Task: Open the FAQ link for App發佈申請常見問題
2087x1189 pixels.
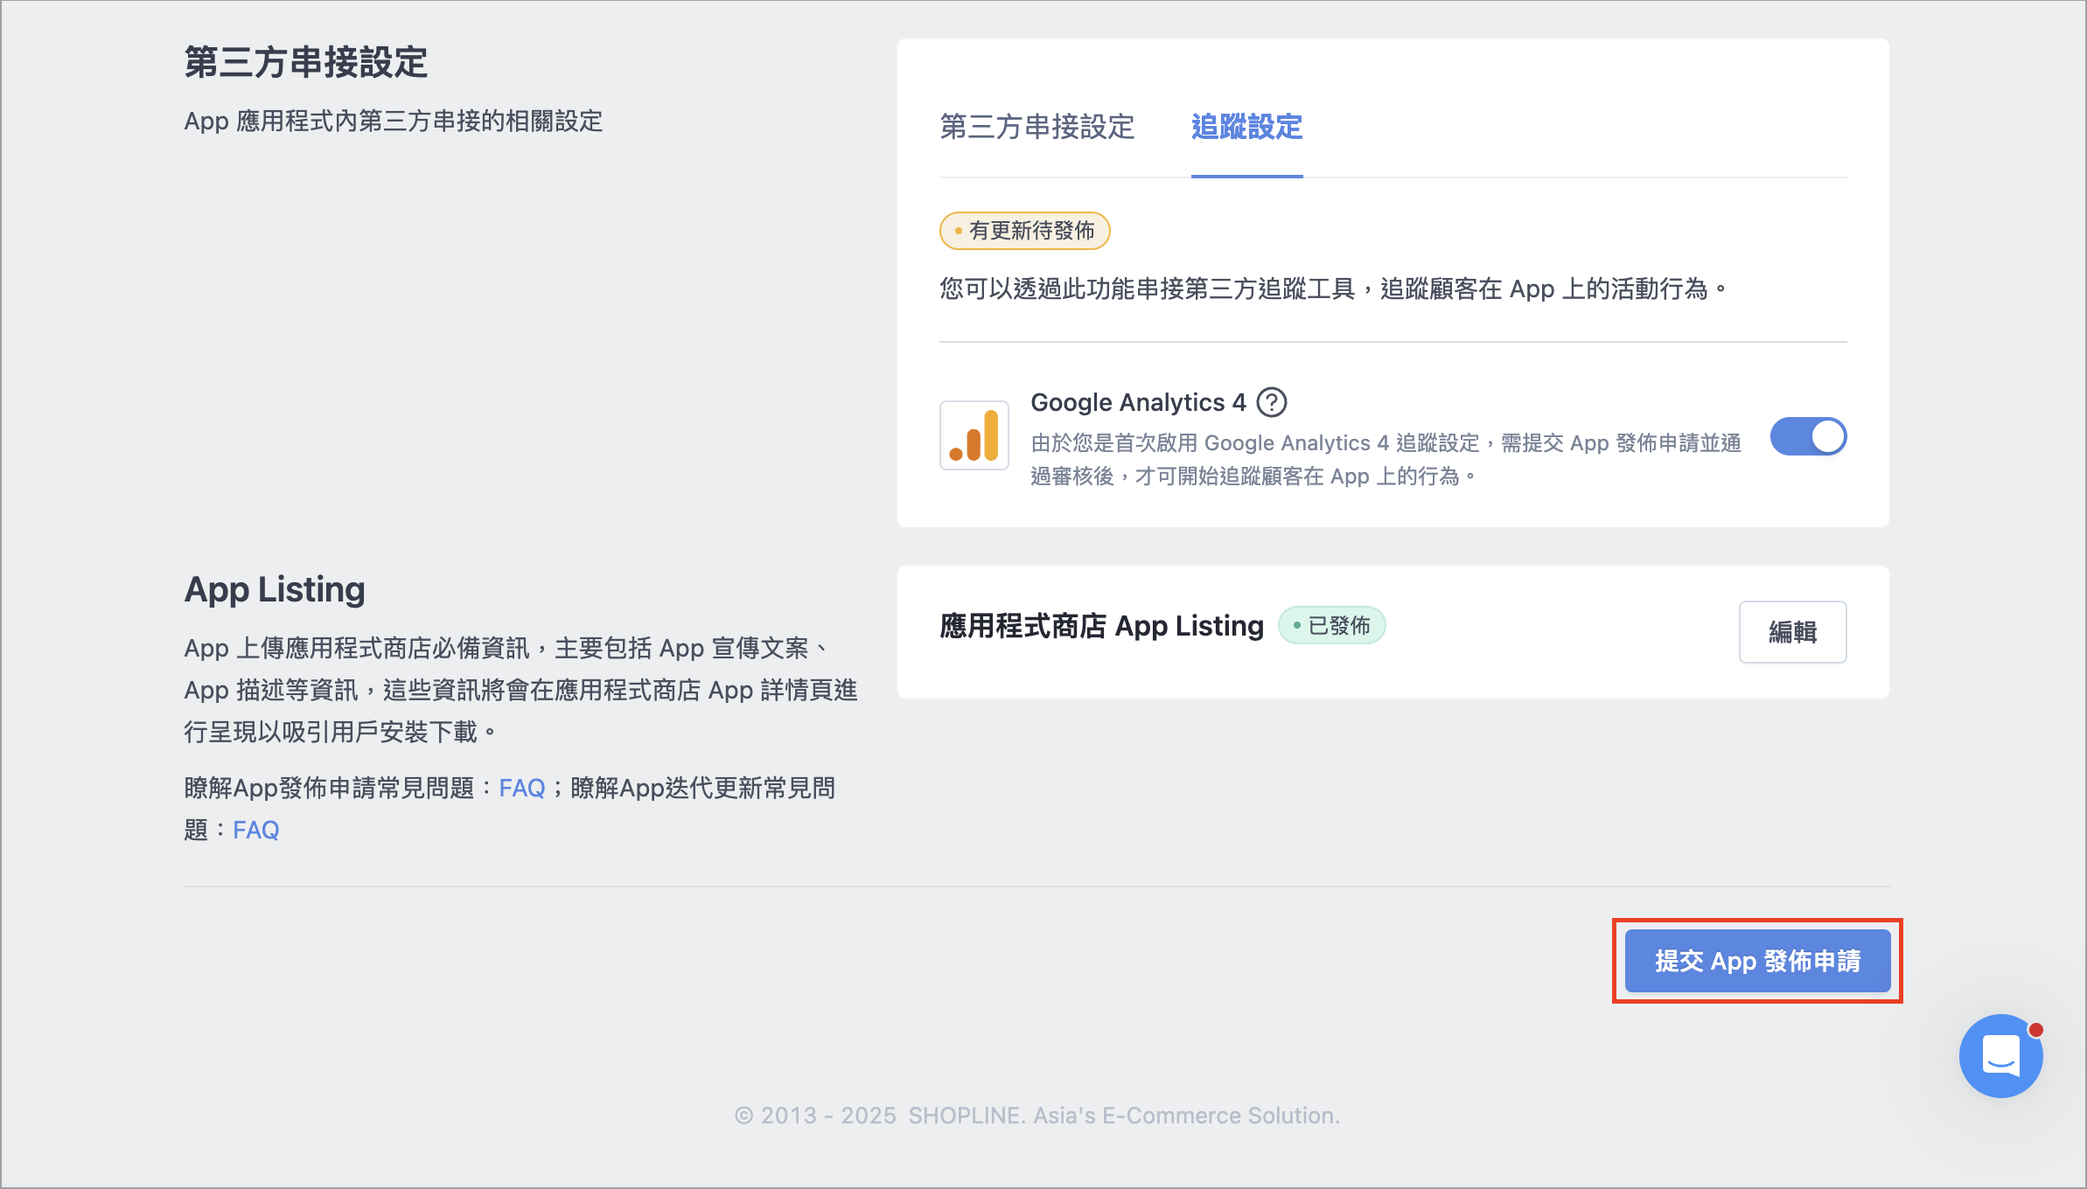Action: 521,789
